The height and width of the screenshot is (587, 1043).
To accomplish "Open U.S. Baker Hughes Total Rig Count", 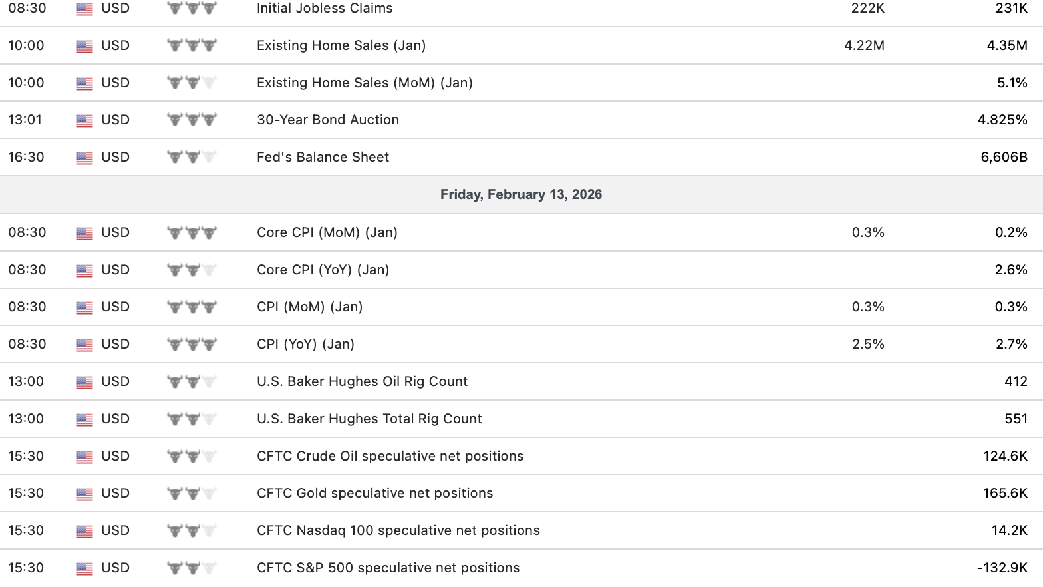I will [369, 419].
